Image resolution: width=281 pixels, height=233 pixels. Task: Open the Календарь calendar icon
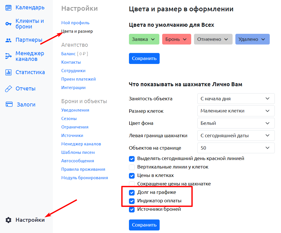[x=8, y=8]
